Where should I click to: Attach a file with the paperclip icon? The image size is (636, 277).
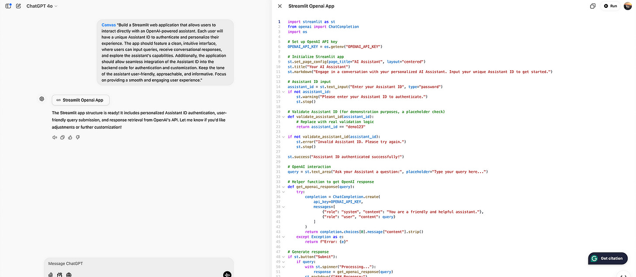coord(51,274)
